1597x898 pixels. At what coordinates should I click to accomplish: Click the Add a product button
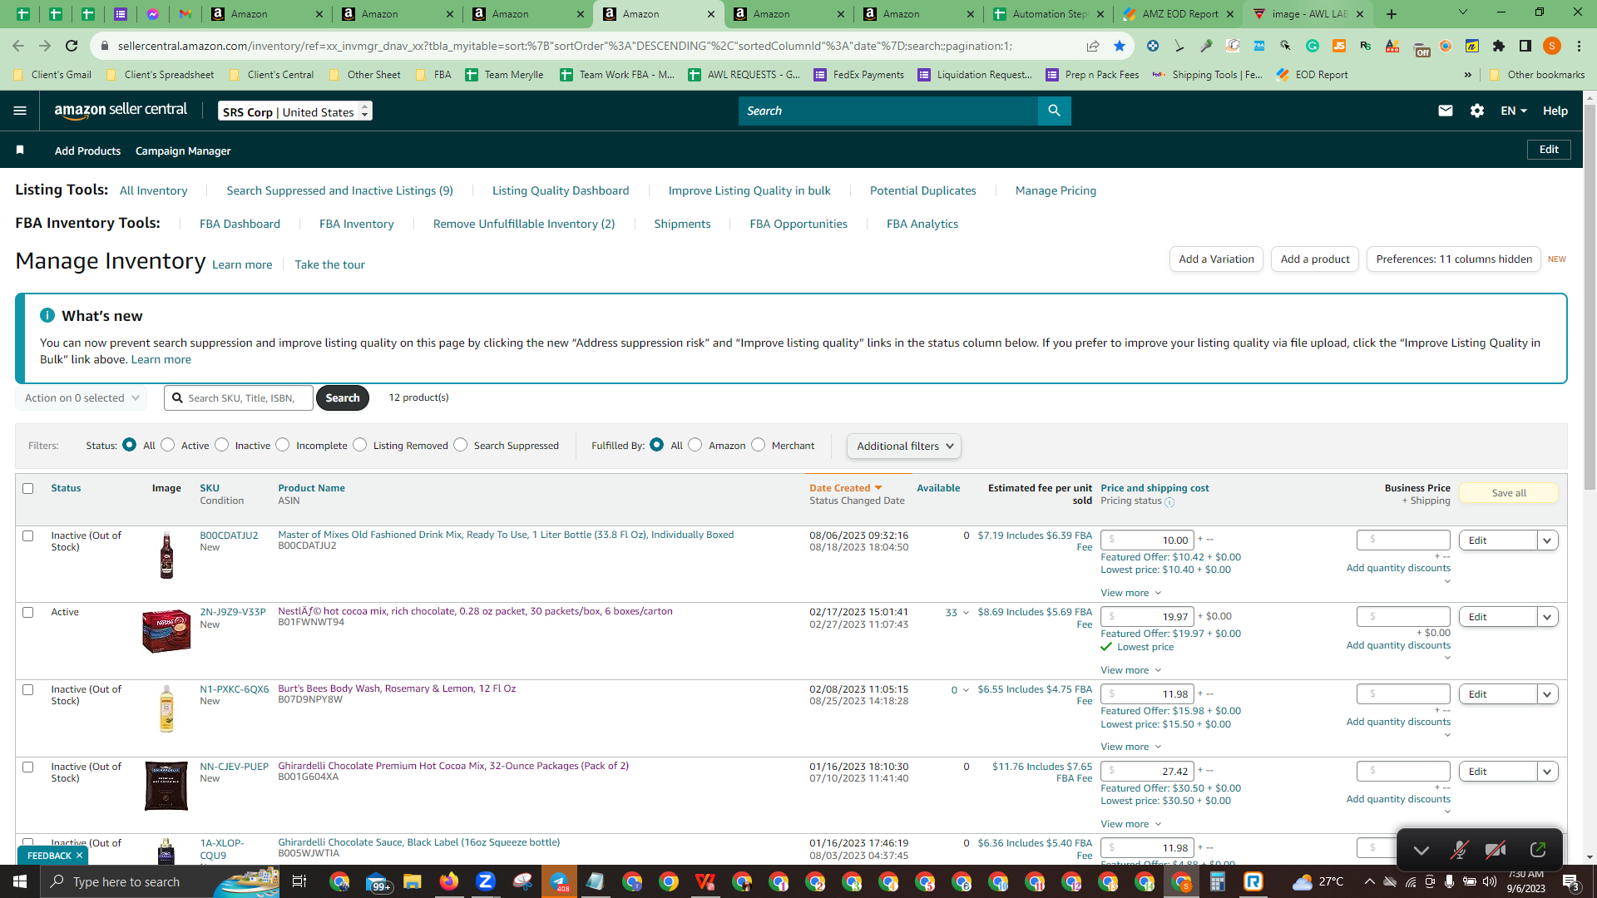1315,259
